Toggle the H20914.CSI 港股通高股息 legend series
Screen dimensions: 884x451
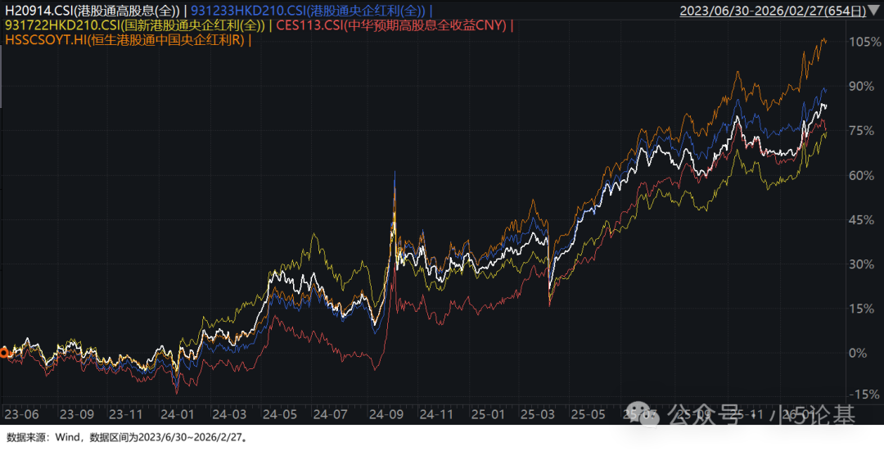(92, 11)
